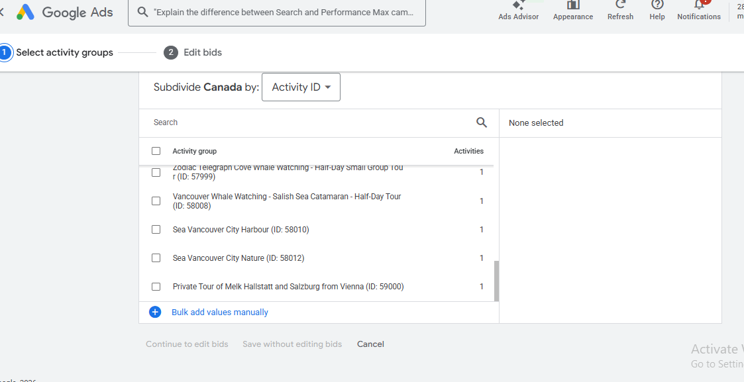744x382 pixels.
Task: Open the Activity ID subdivide dropdown
Action: [301, 87]
